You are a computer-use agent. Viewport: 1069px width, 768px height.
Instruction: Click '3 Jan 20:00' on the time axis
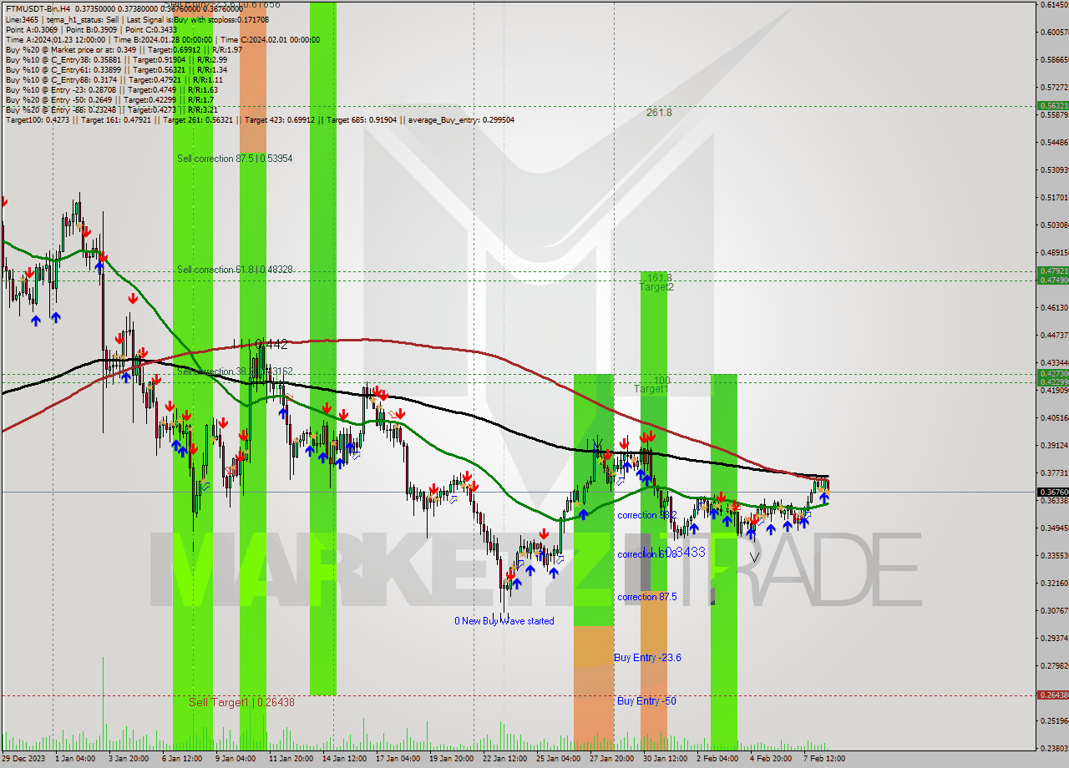pyautogui.click(x=129, y=758)
